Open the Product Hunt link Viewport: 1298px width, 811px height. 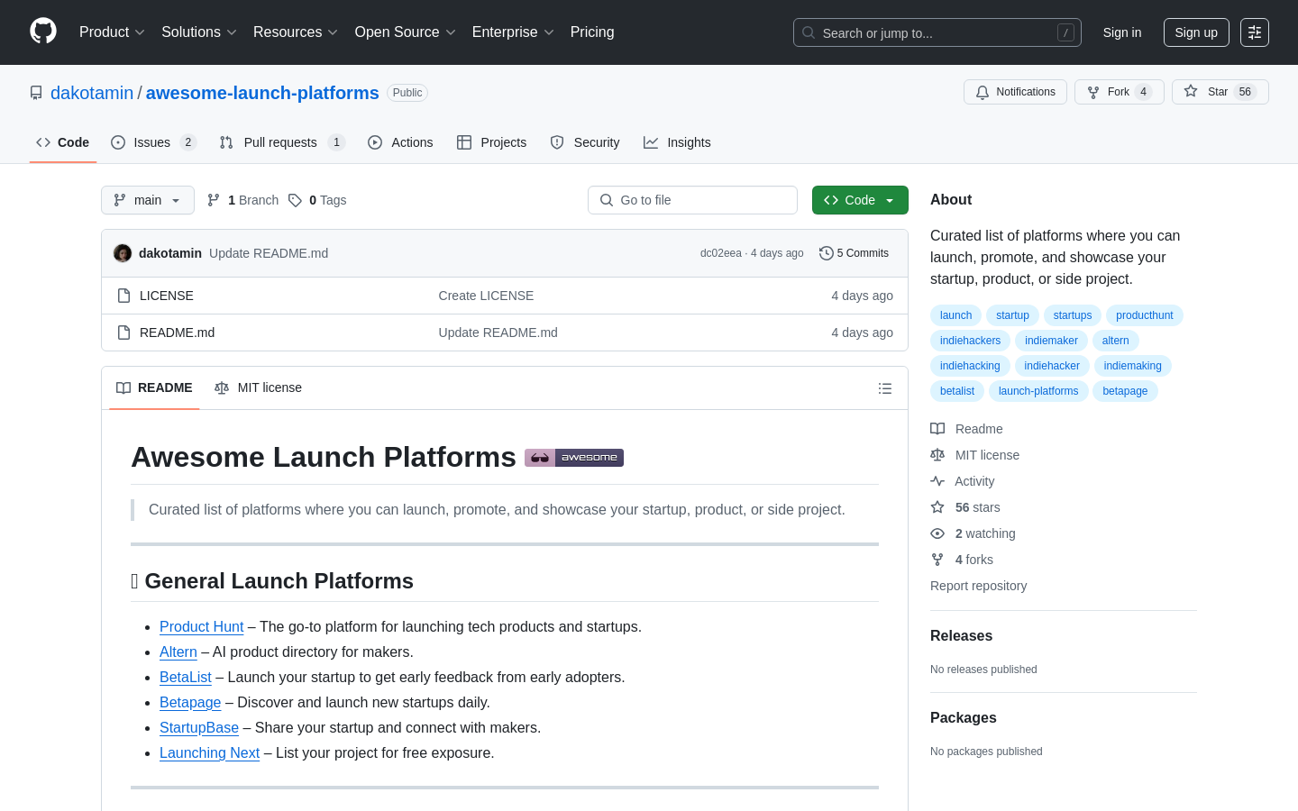(201, 626)
